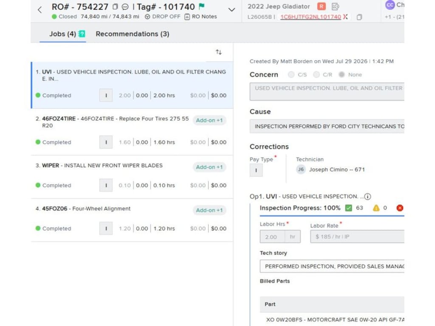
Task: Select the None concern radio button
Action: (x=342, y=75)
